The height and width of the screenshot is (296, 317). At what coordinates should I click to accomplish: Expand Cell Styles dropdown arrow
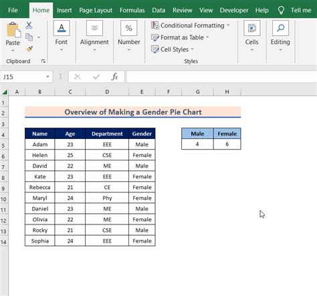coord(192,49)
